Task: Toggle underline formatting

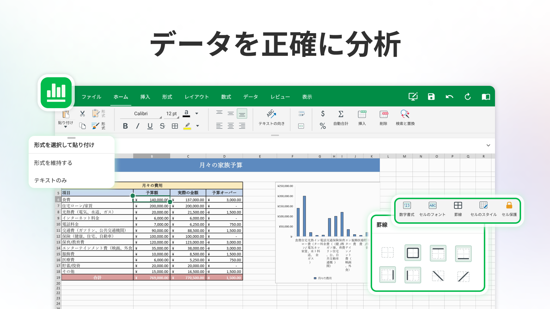Action: 150,126
